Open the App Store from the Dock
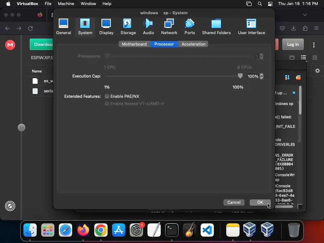The image size is (324, 243). tap(119, 230)
